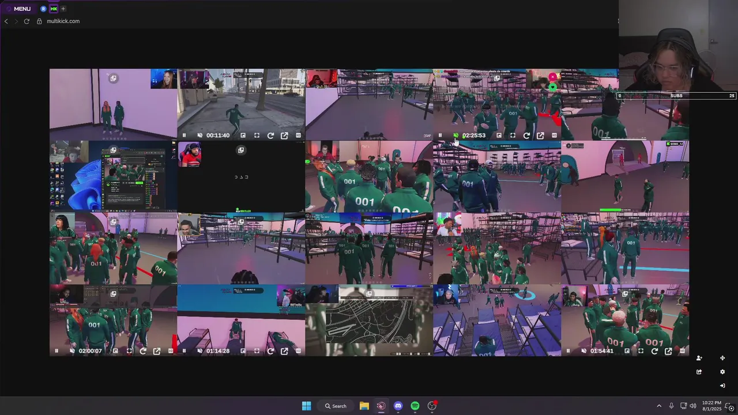
Task: Switch to the green MK browser tab
Action: click(x=54, y=9)
